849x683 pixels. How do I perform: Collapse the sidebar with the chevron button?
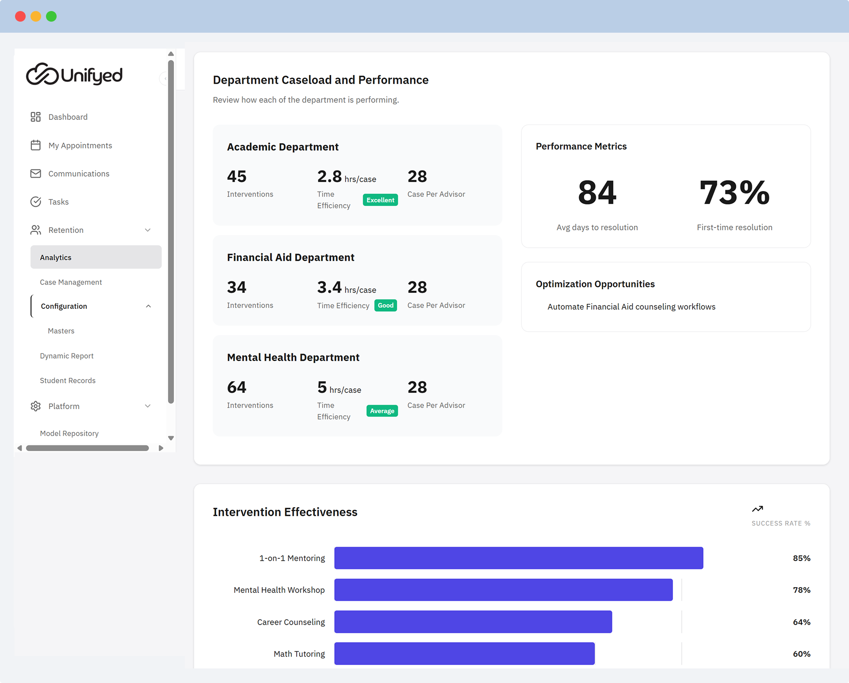(164, 78)
